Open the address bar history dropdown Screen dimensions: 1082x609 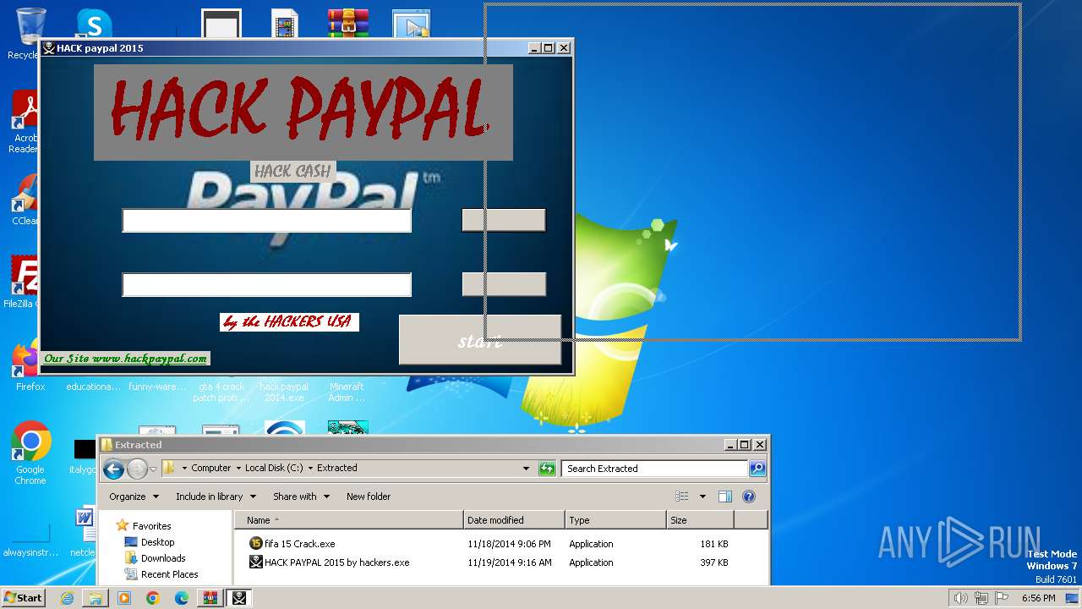(526, 469)
